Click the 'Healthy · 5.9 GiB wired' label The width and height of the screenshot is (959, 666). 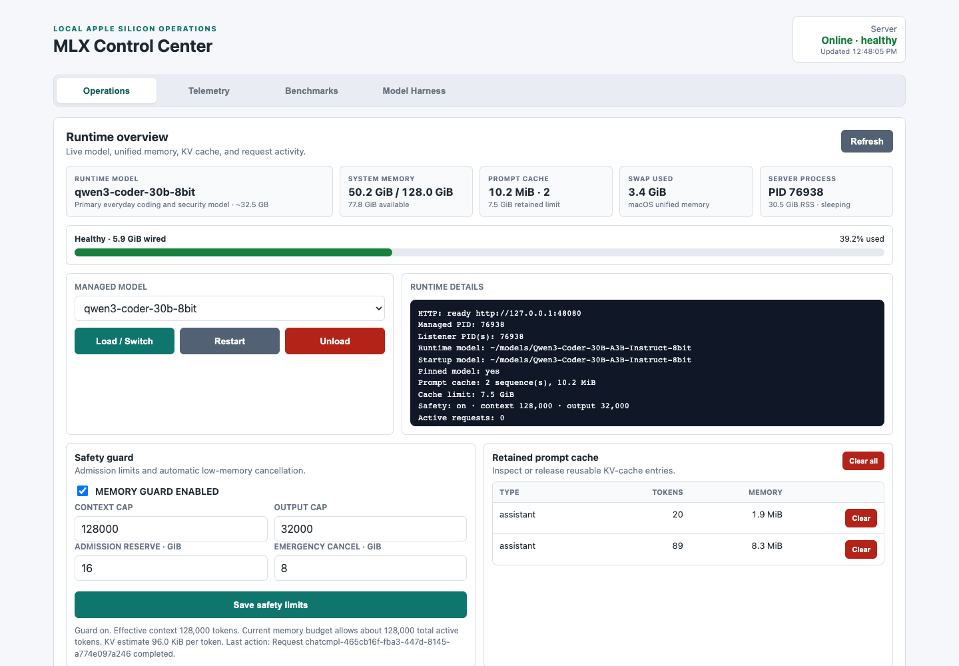click(121, 238)
